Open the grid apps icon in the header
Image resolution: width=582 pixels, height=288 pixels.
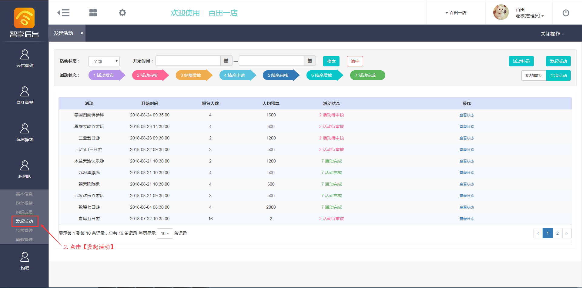coord(93,13)
